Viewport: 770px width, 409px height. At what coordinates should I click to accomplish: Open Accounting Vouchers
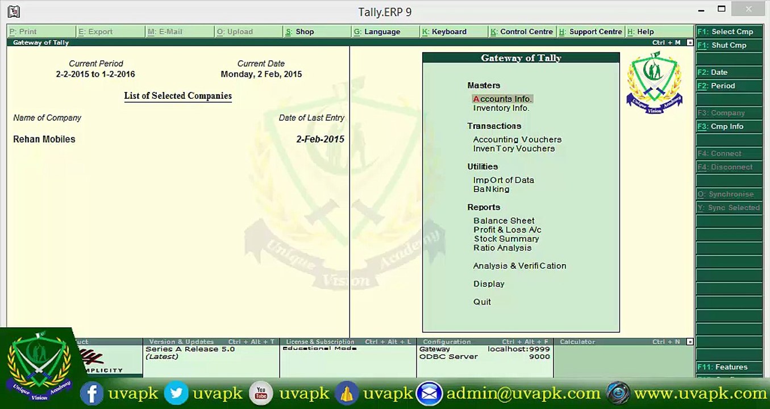pyautogui.click(x=517, y=140)
